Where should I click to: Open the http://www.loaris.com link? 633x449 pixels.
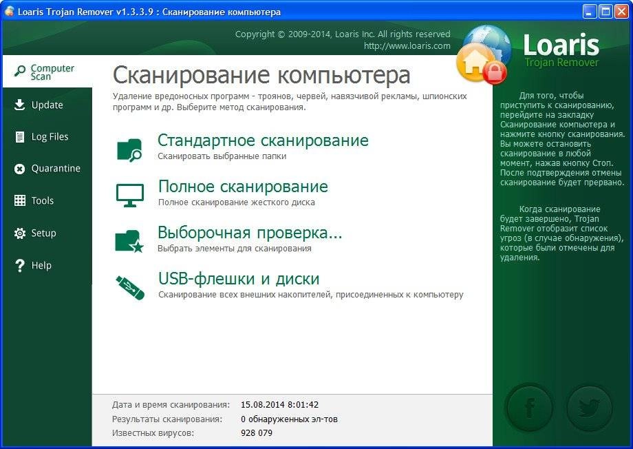[407, 46]
